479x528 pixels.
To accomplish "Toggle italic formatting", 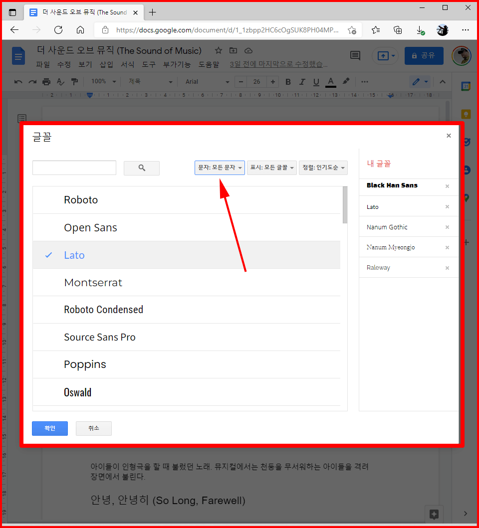I will pos(302,81).
